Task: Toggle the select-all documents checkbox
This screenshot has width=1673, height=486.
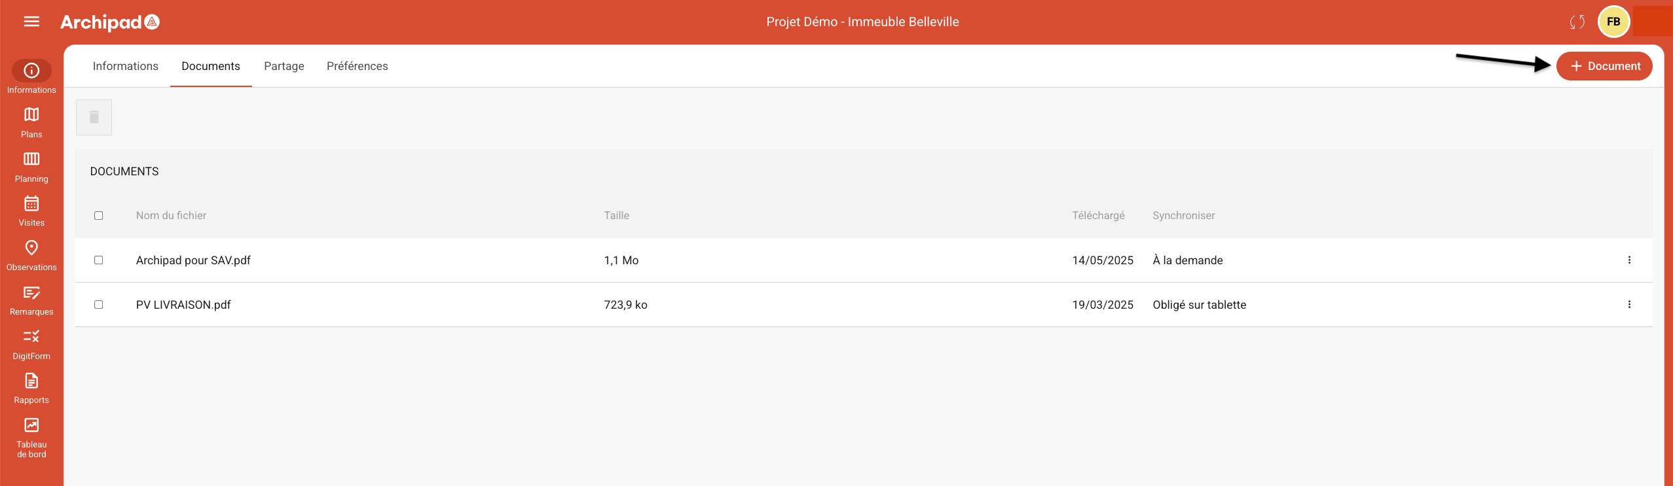Action: point(99,216)
